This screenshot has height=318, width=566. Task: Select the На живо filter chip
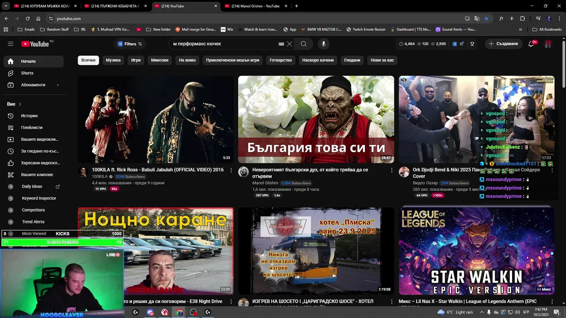click(187, 60)
